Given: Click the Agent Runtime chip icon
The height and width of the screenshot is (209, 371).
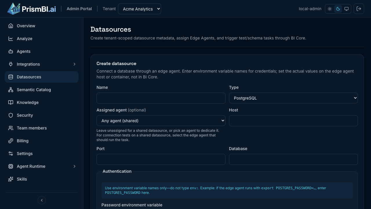Looking at the screenshot, I should [x=11, y=166].
